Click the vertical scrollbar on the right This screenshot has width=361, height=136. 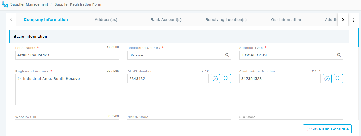[358, 38]
